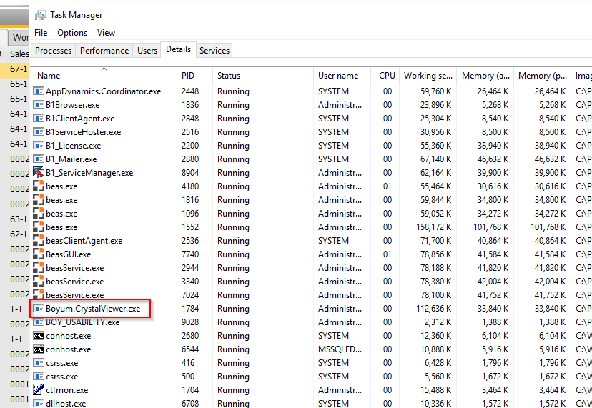Select the BeasGUI.exe process name
This screenshot has width=592, height=408.
pyautogui.click(x=69, y=254)
